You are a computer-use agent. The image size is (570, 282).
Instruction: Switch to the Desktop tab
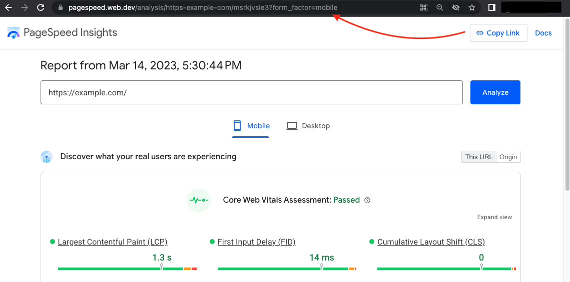click(308, 126)
